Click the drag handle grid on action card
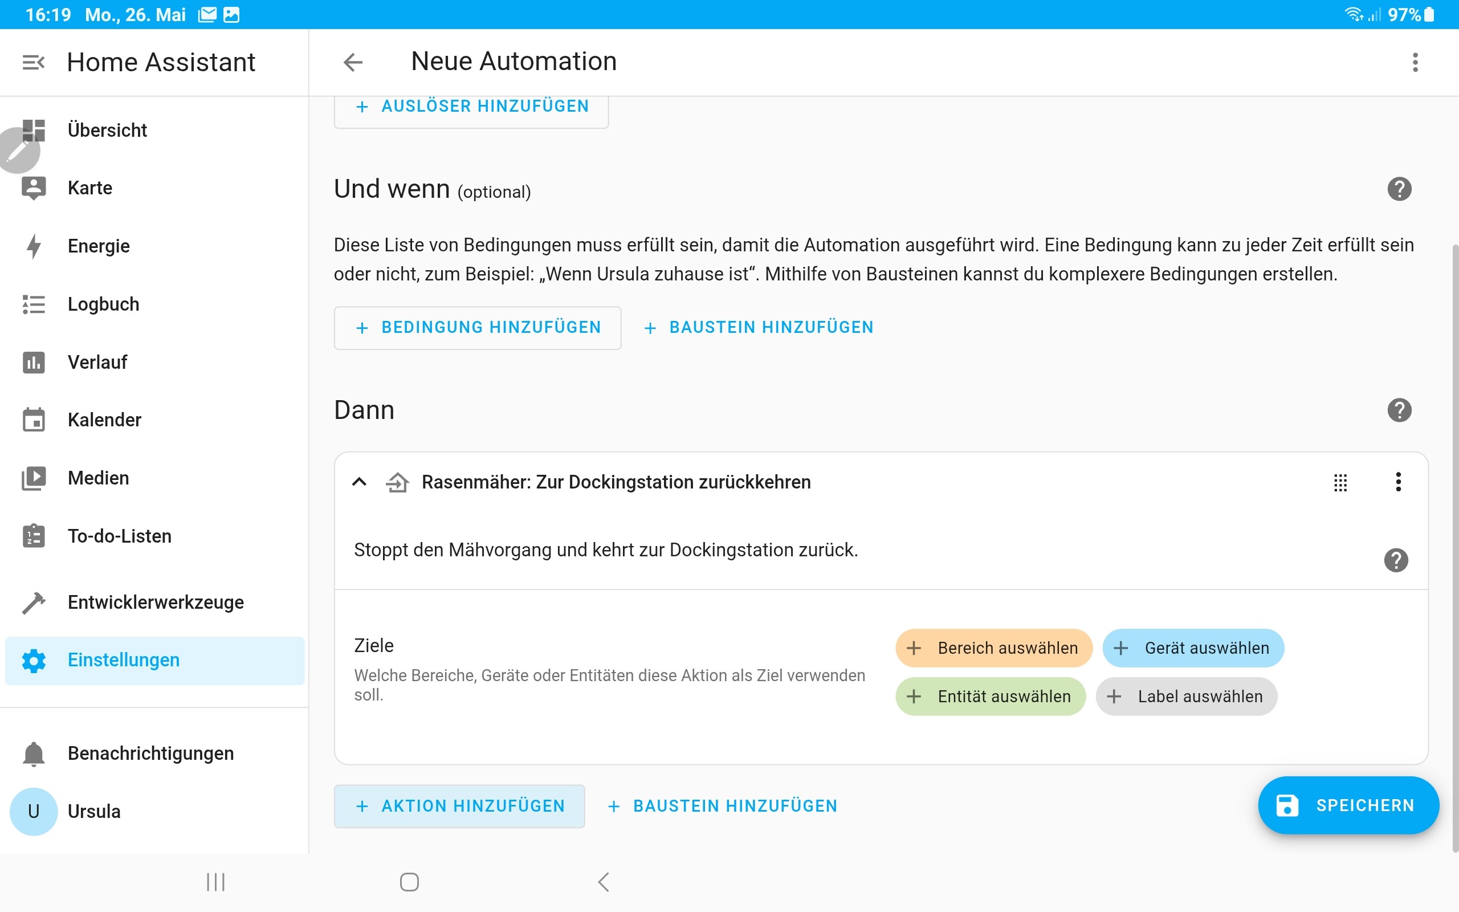The image size is (1459, 912). 1340,483
